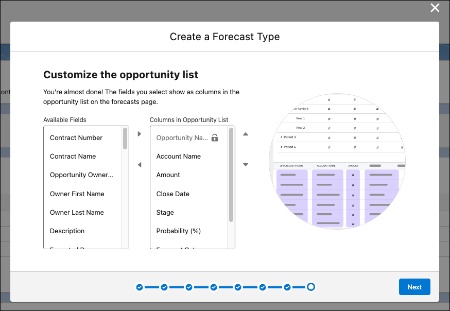The height and width of the screenshot is (311, 450).
Task: Select Opportunity Owner field option
Action: (83, 175)
